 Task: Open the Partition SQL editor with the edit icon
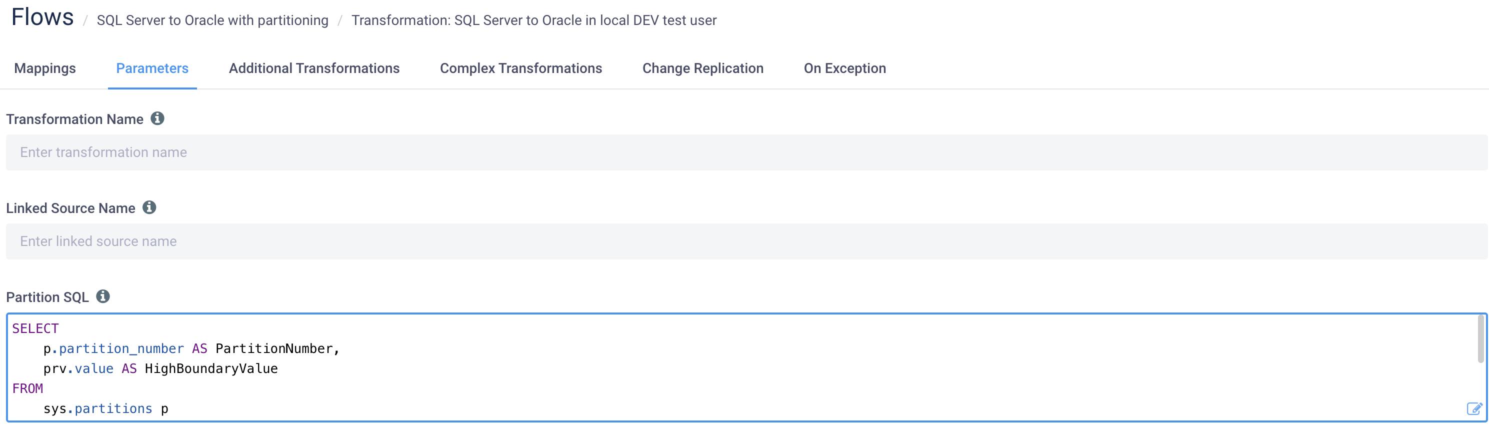click(1474, 409)
